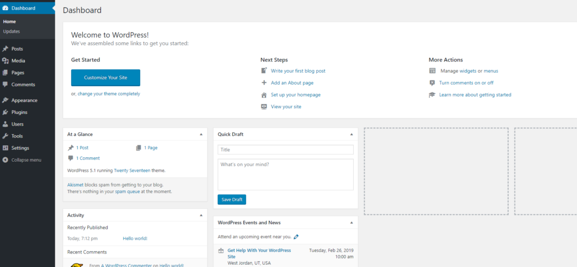
Task: Click the commenter avatar in Recent Comments
Action: click(76, 265)
